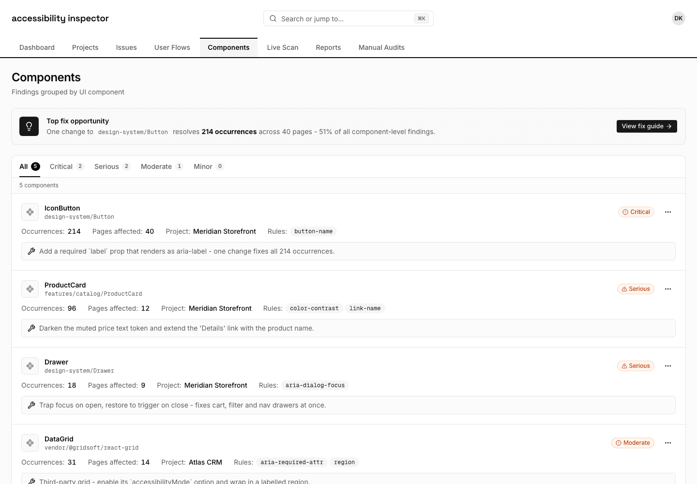Go to the Reports tab
Viewport: 697px width, 484px height.
[x=328, y=47]
